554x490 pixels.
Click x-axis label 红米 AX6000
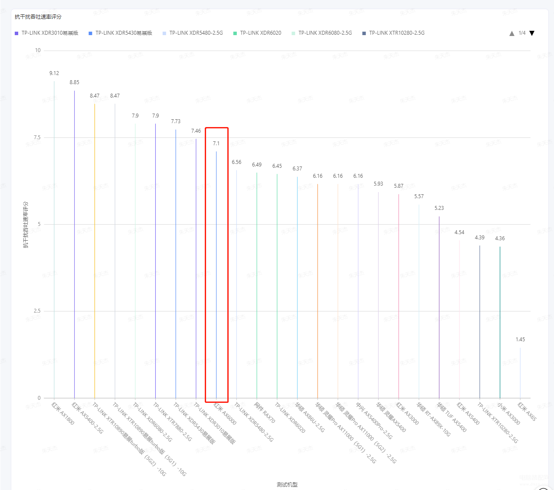click(225, 413)
